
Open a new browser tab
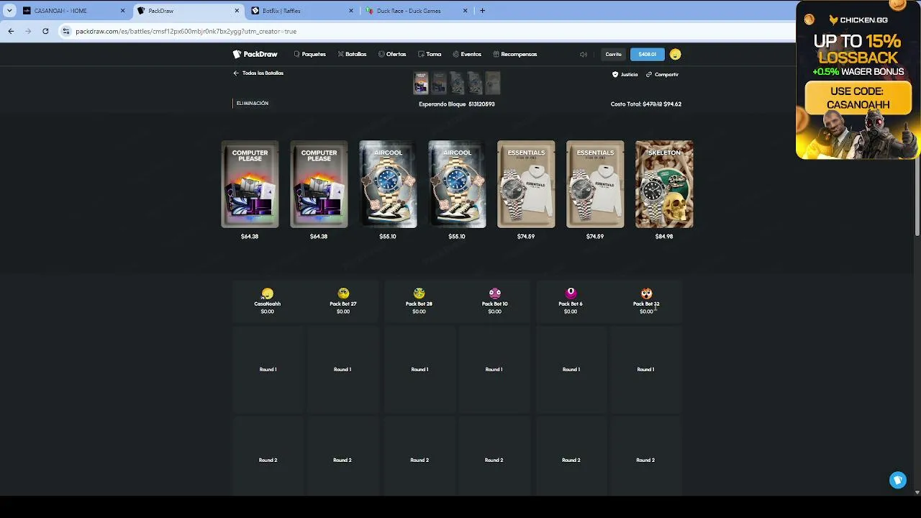click(x=482, y=11)
